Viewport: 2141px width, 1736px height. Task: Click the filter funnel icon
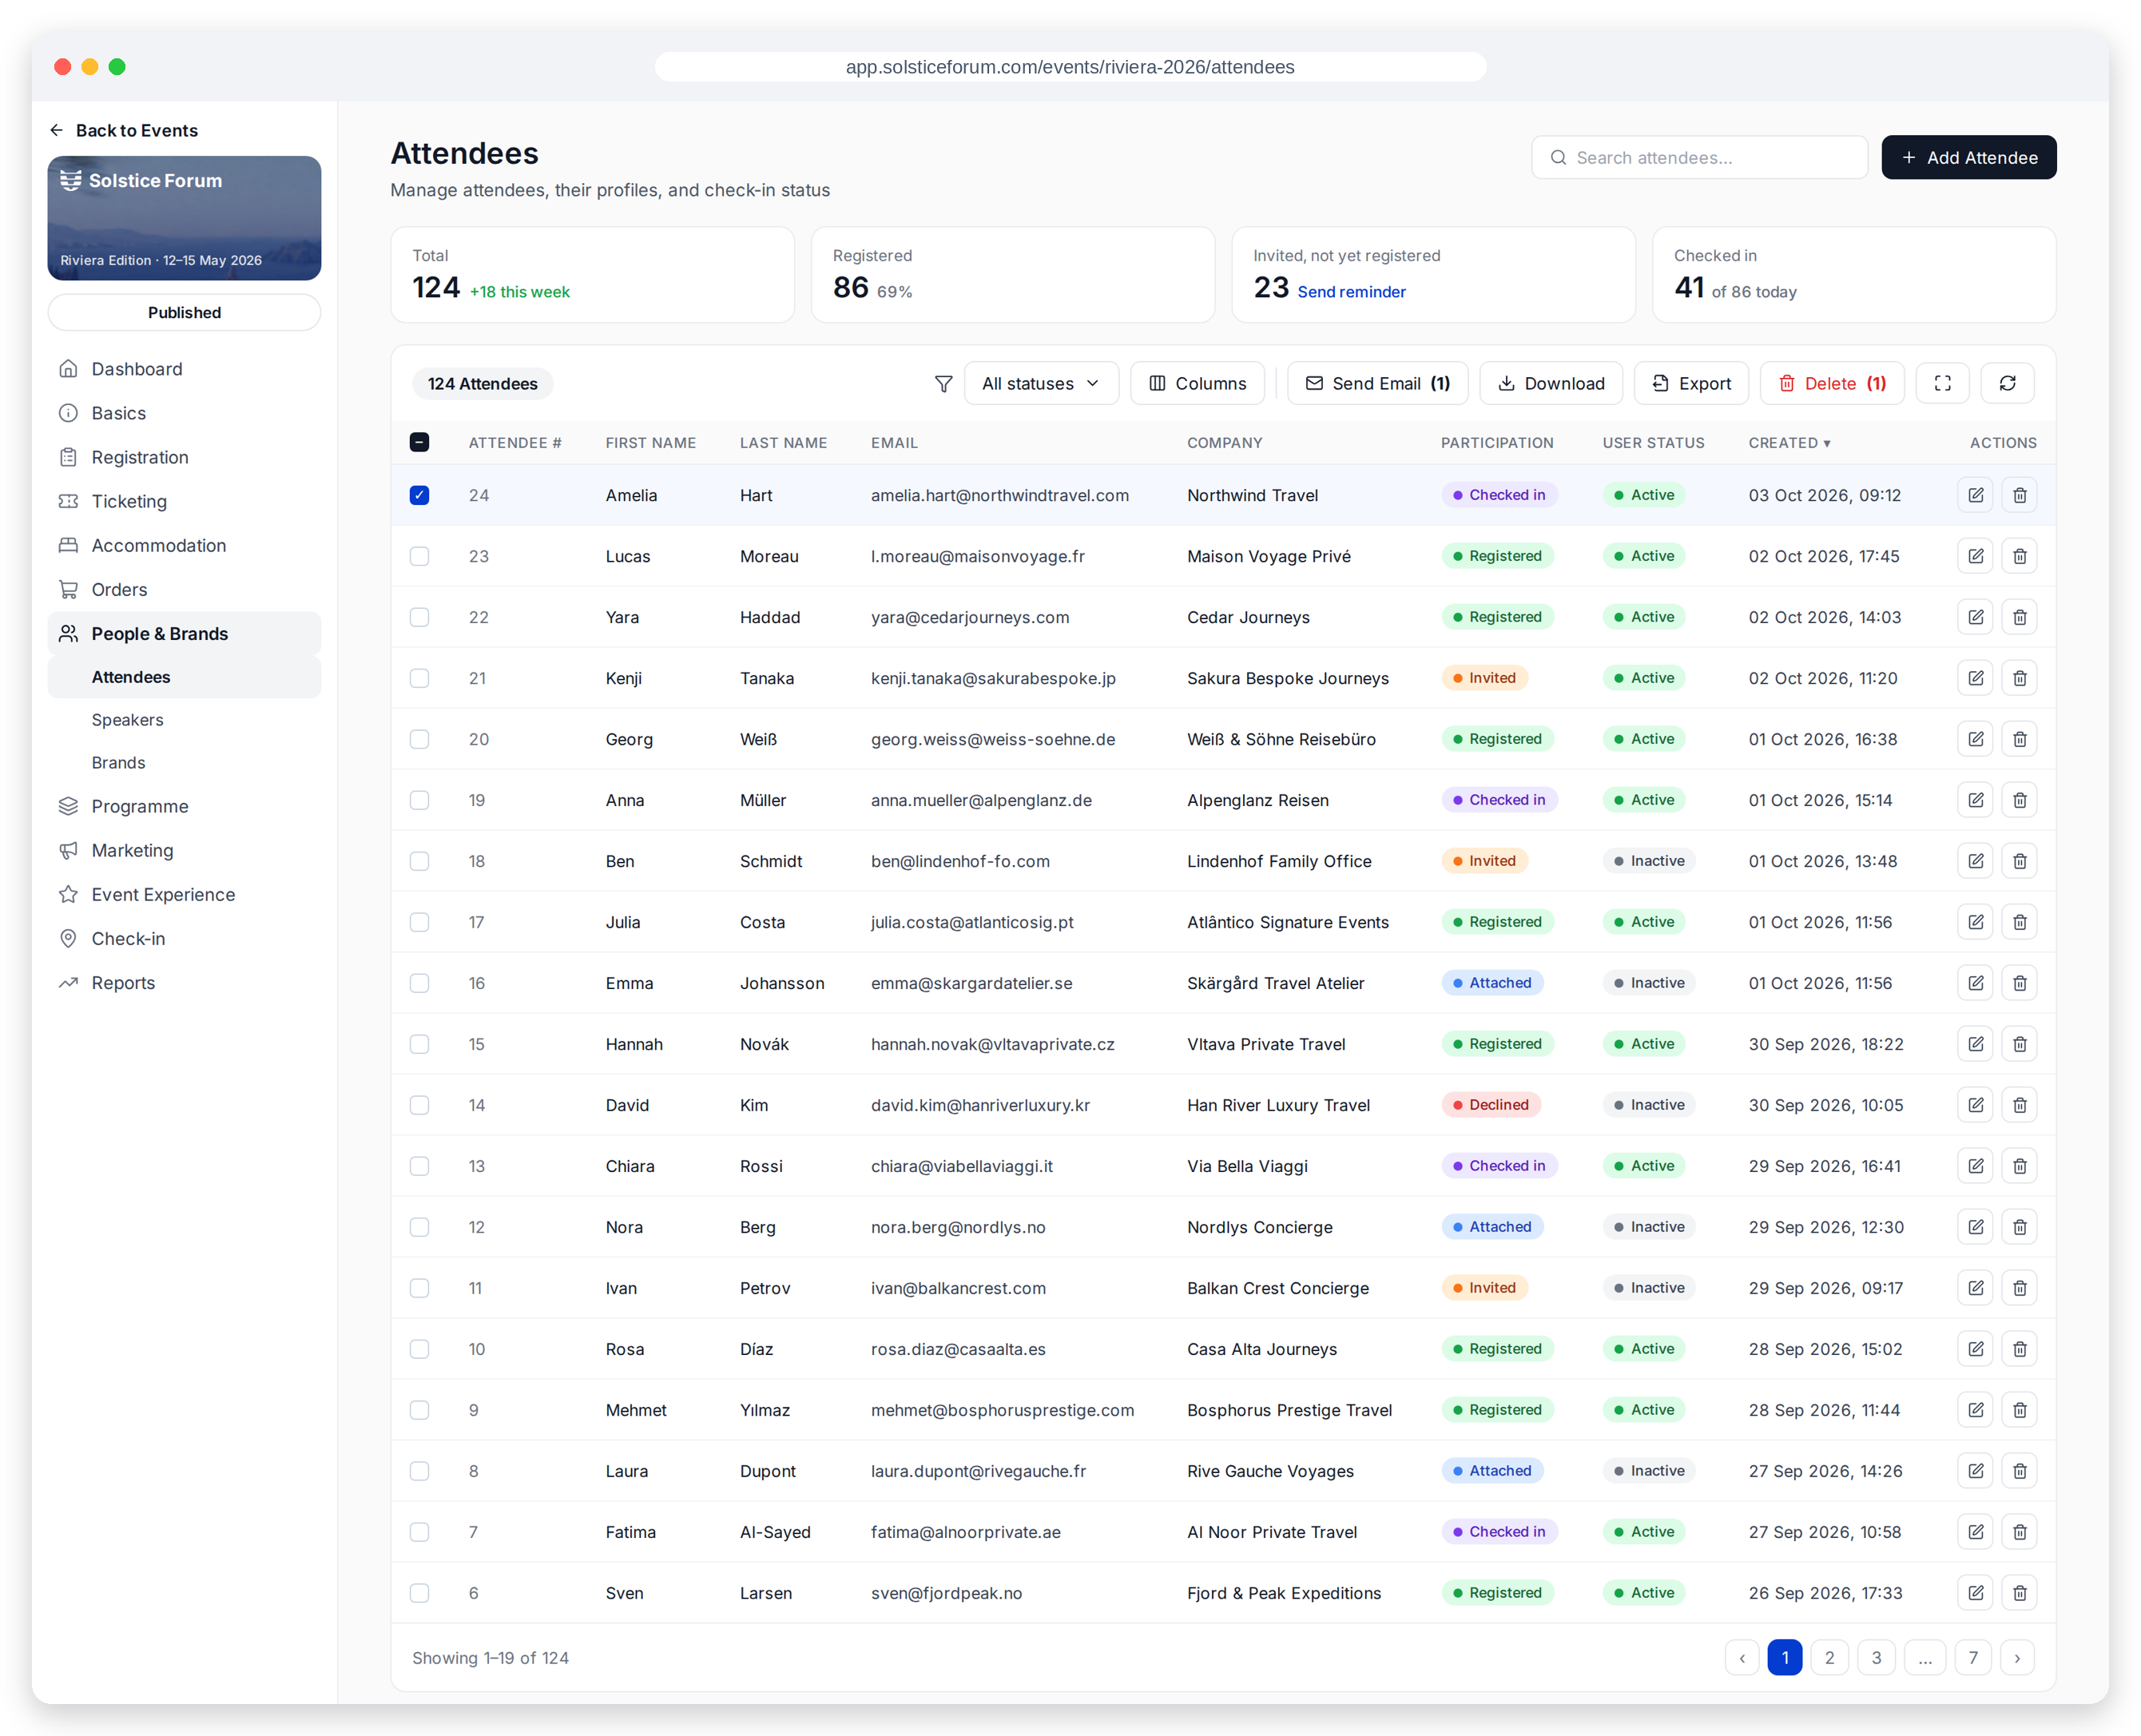[943, 384]
